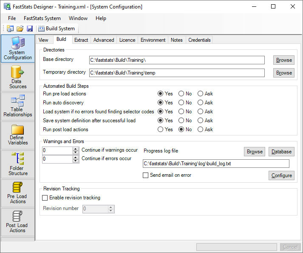Maximize the FastStats Designer window

click(x=273, y=6)
